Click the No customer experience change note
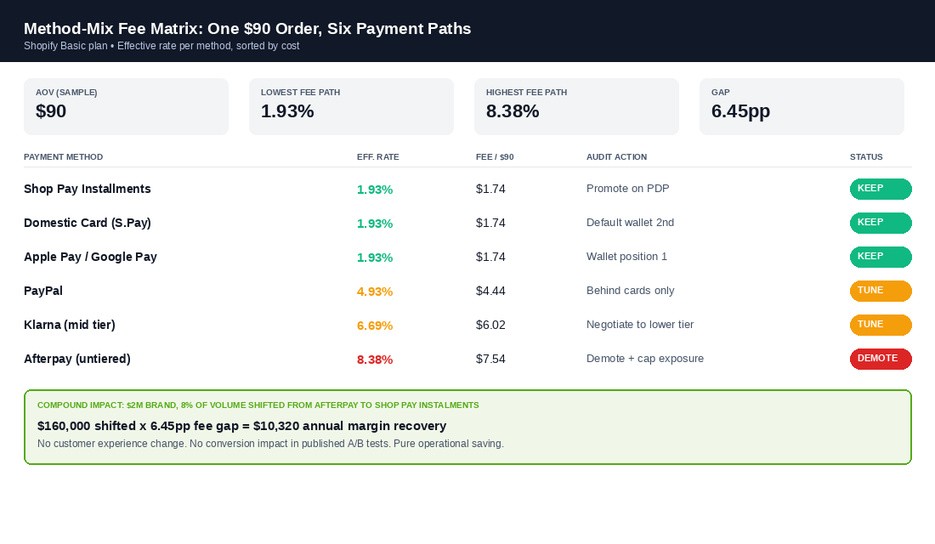 click(270, 444)
